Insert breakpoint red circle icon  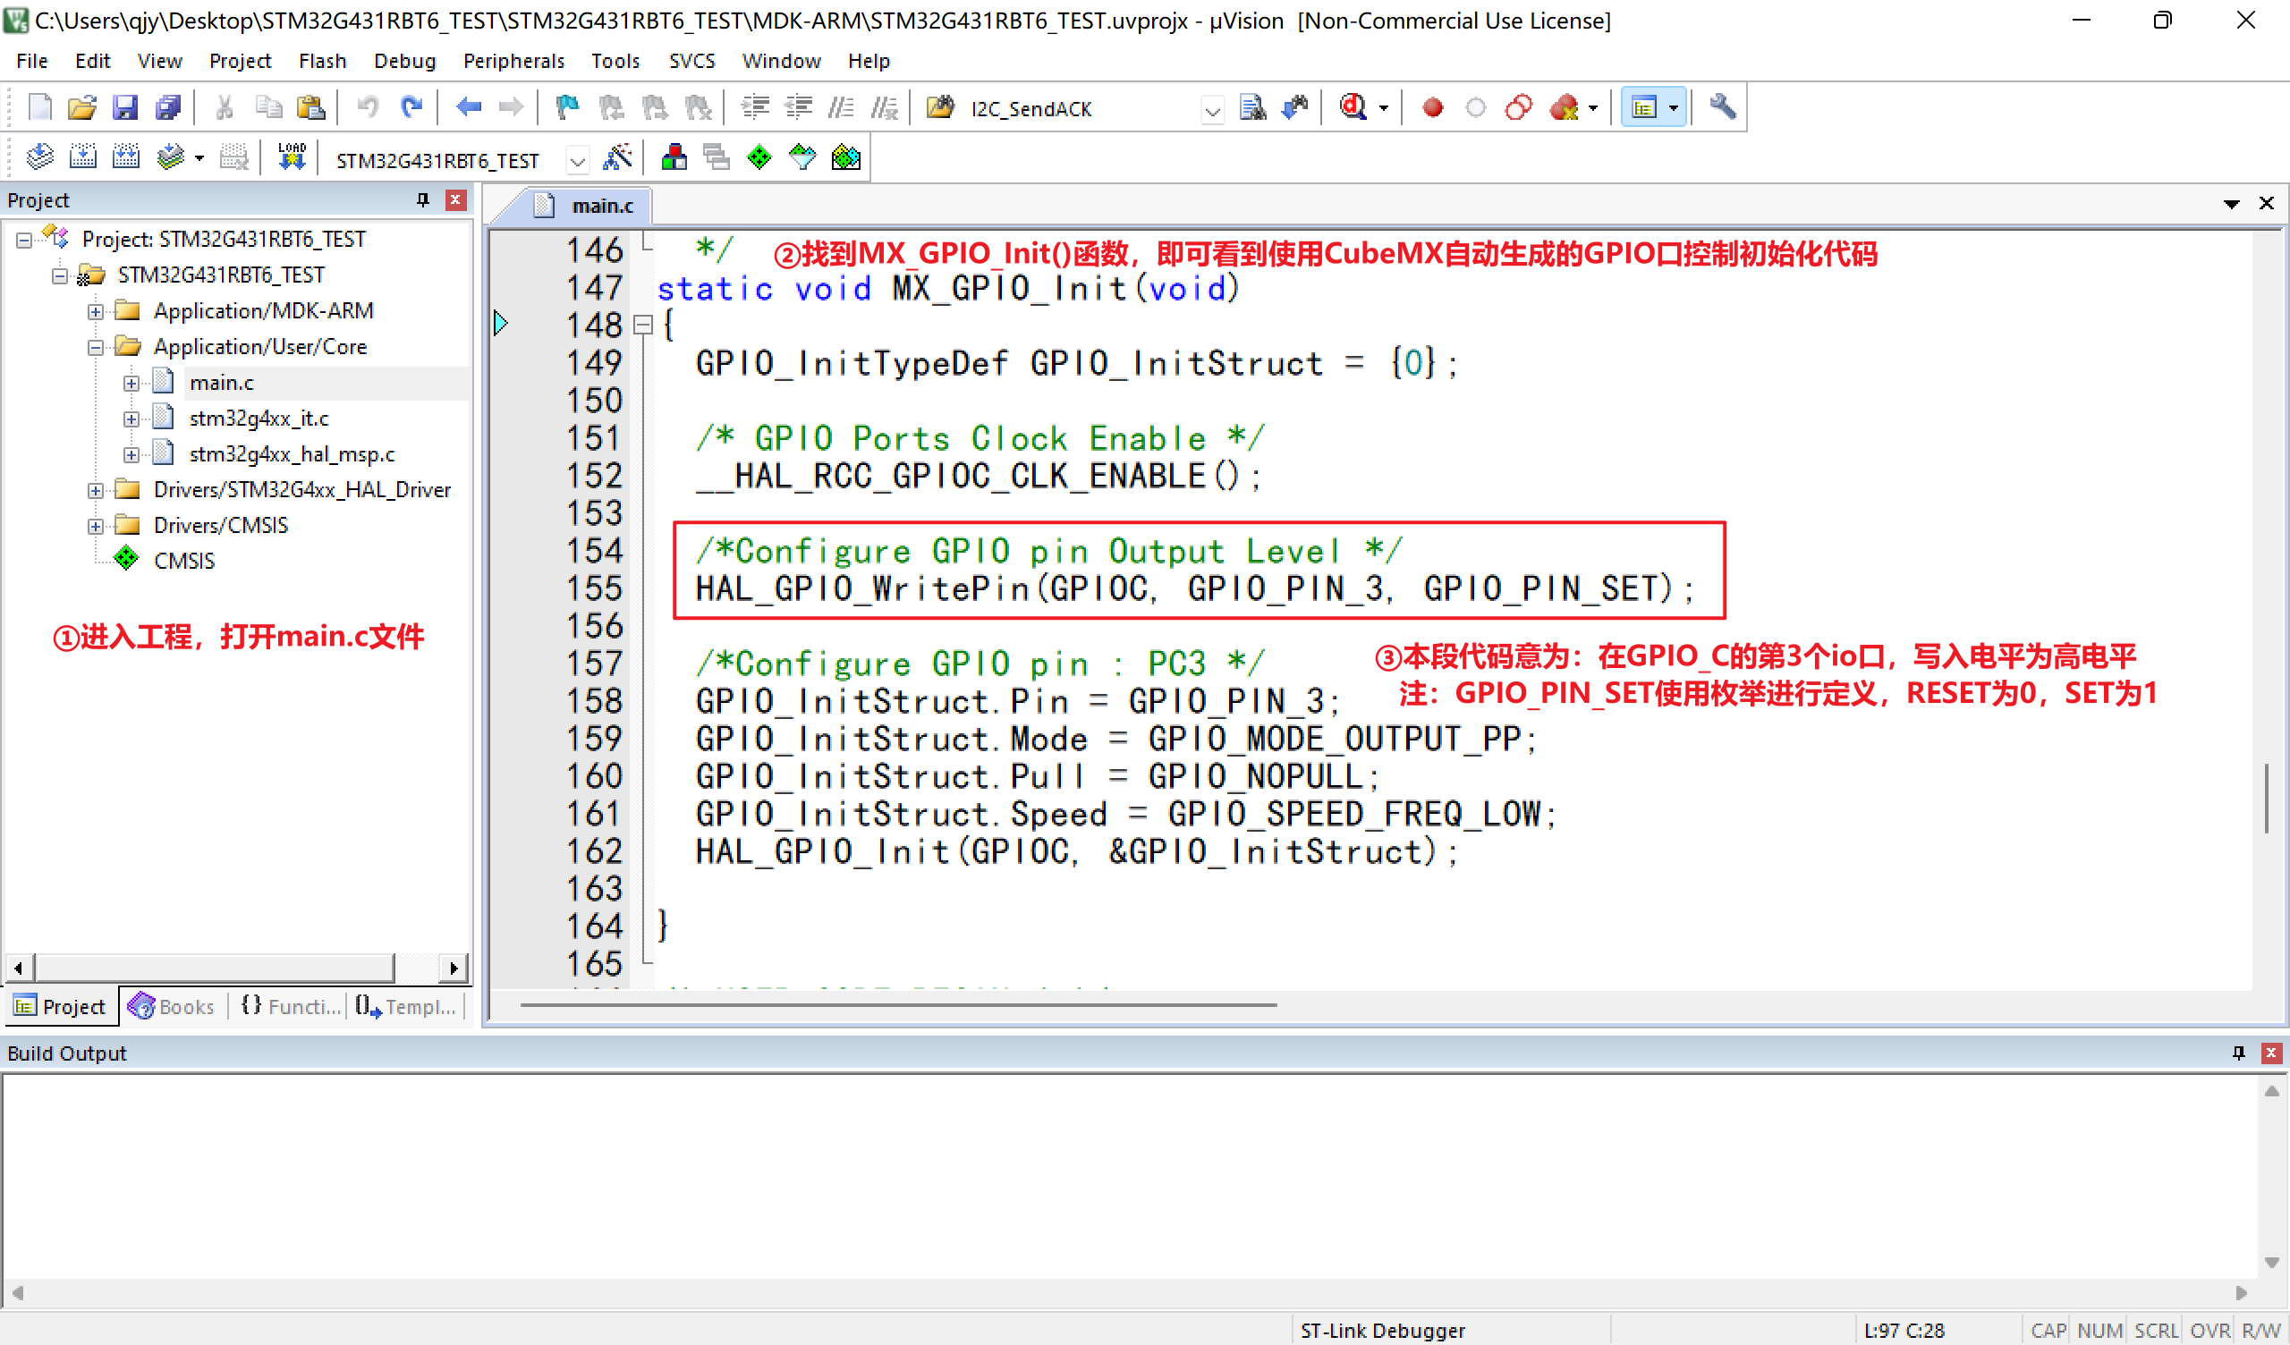click(x=1433, y=107)
